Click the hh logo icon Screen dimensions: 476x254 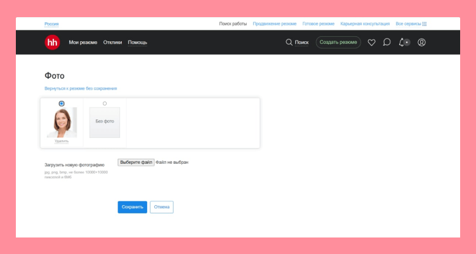52,43
